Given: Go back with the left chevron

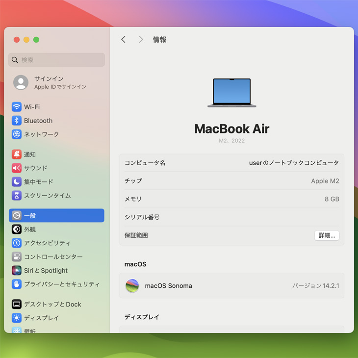Looking at the screenshot, I should point(124,40).
